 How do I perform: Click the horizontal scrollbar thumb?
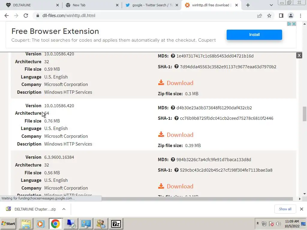tap(197, 199)
